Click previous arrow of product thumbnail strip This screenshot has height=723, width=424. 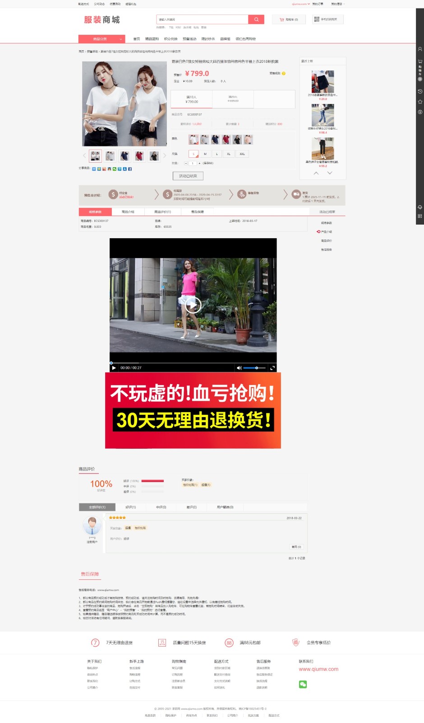[84, 155]
